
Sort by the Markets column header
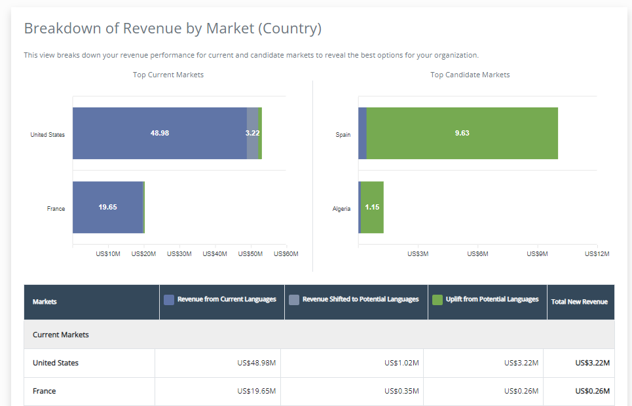[x=45, y=302]
